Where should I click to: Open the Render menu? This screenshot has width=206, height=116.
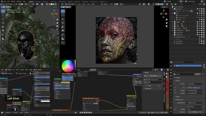tap(13, 1)
